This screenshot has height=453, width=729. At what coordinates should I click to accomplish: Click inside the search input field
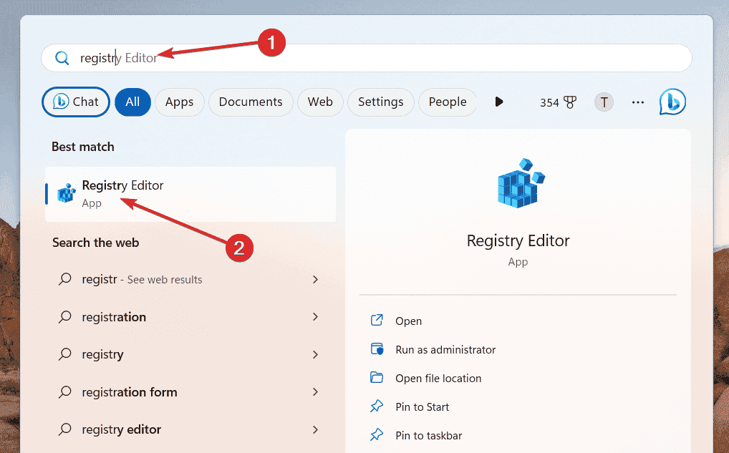coord(215,57)
